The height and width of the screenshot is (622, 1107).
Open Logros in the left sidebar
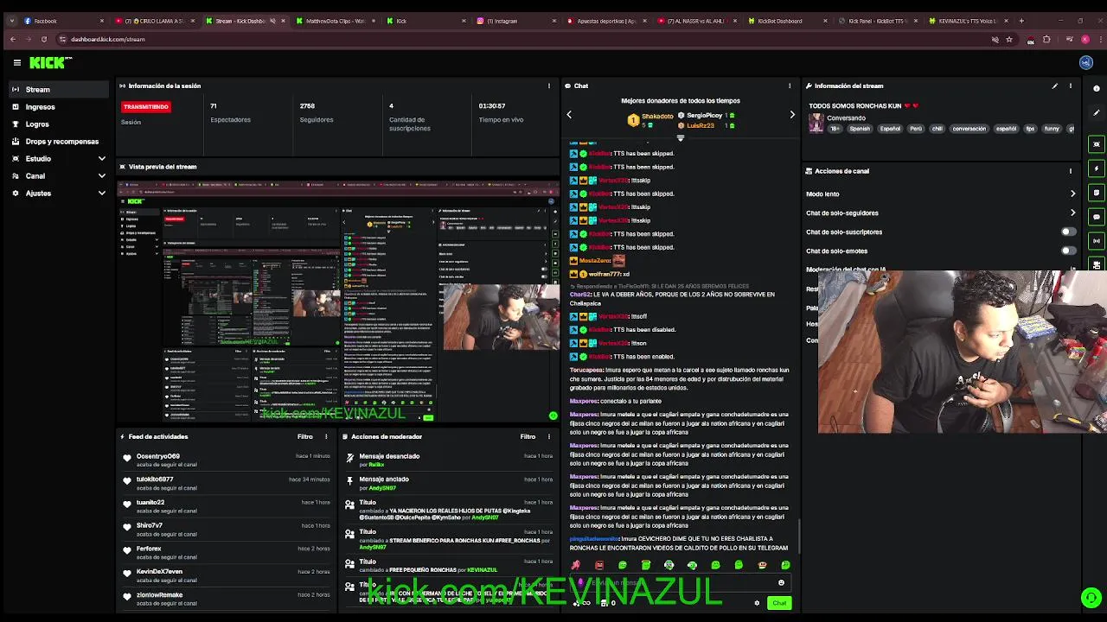(58, 124)
